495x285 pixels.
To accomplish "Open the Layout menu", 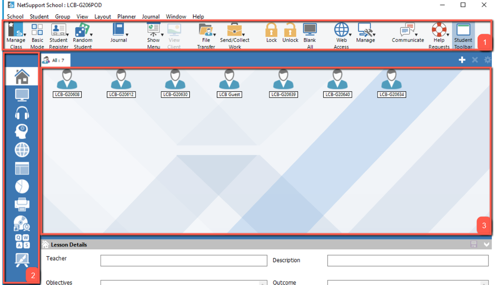I will coord(103,16).
